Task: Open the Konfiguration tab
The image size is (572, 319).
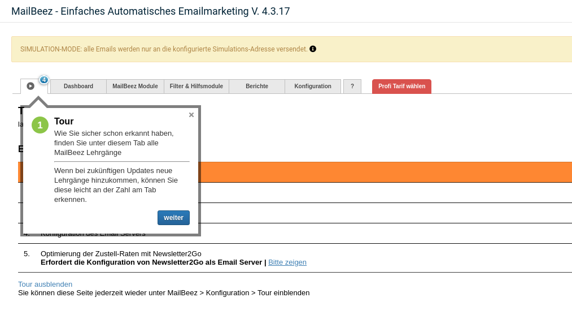Action: click(x=313, y=87)
